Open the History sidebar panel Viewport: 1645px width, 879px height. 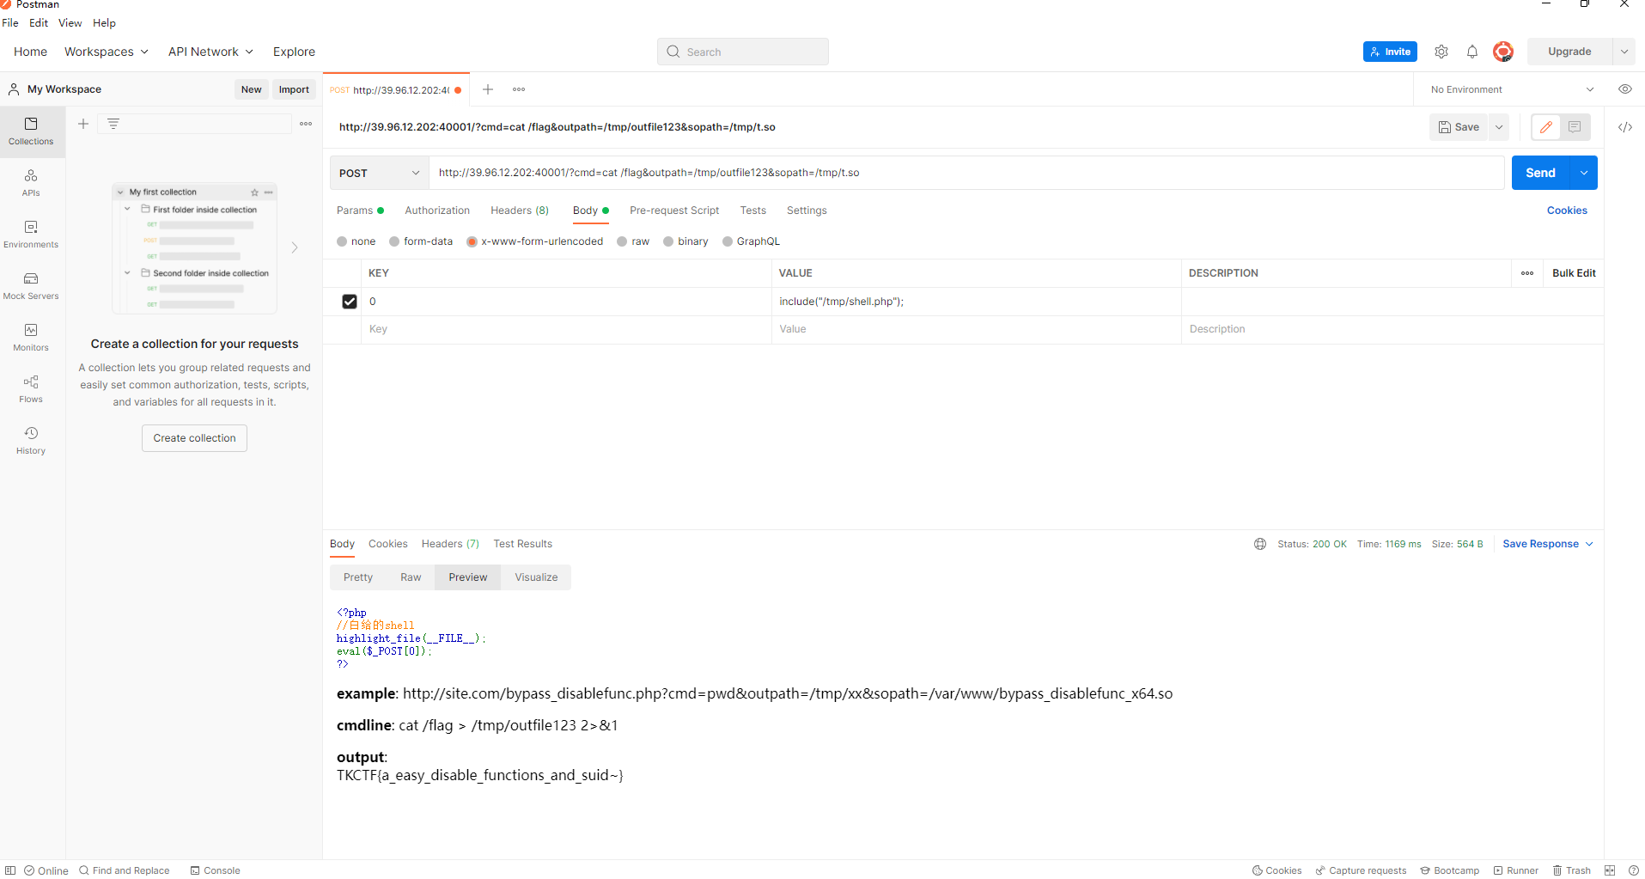coord(31,440)
